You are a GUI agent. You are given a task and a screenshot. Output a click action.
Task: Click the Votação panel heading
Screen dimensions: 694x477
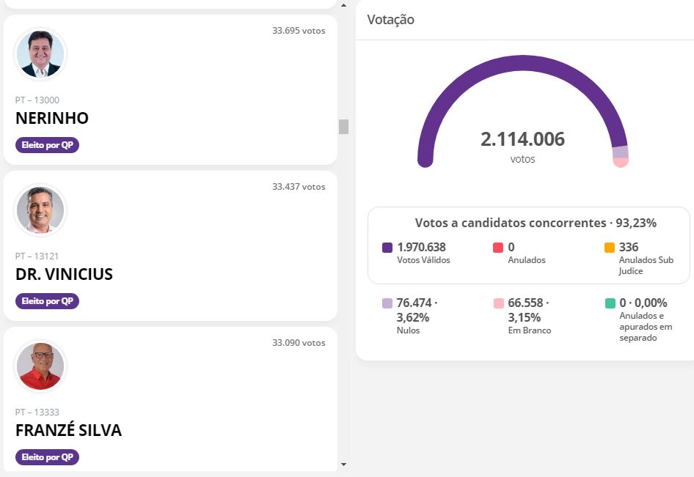(391, 20)
